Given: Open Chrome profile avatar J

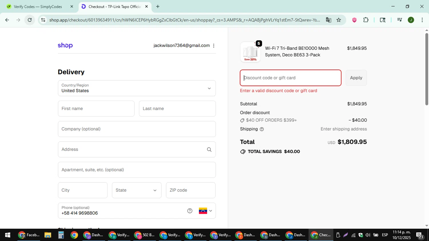Looking at the screenshot, I should coord(411,20).
